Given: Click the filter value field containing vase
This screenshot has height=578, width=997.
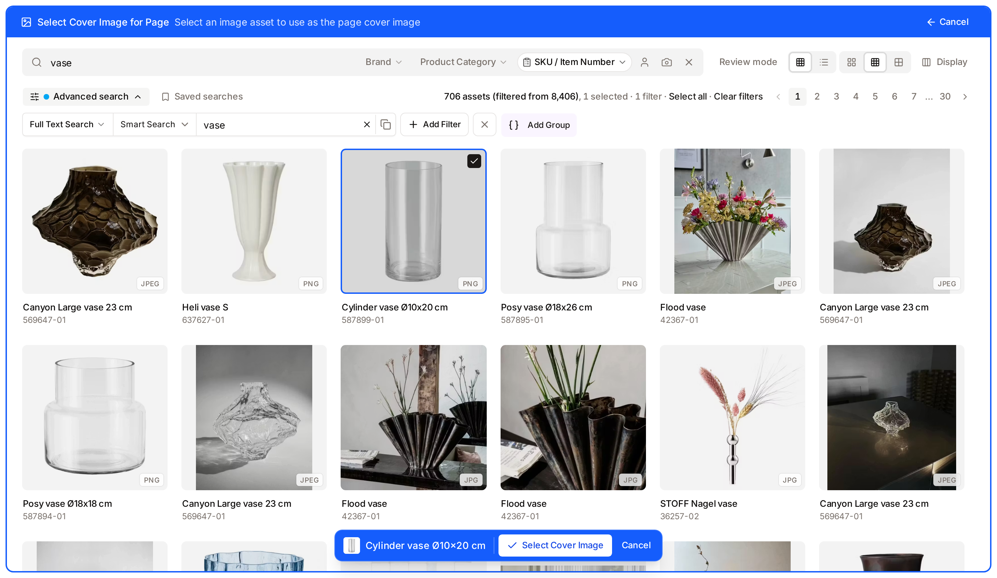Looking at the screenshot, I should click(279, 125).
